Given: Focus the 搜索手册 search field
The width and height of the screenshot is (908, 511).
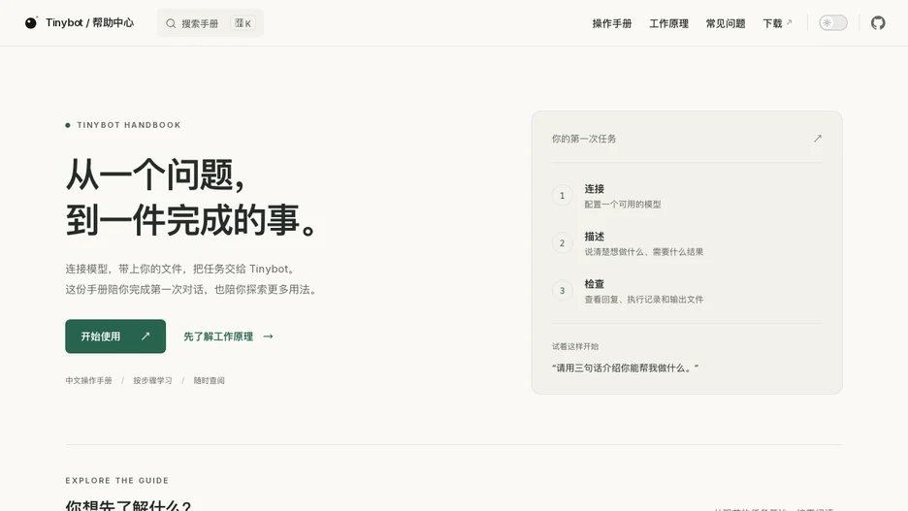Looking at the screenshot, I should (x=211, y=23).
